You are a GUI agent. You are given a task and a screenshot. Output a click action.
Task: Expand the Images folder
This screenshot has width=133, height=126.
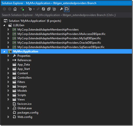[x=8, y=86]
